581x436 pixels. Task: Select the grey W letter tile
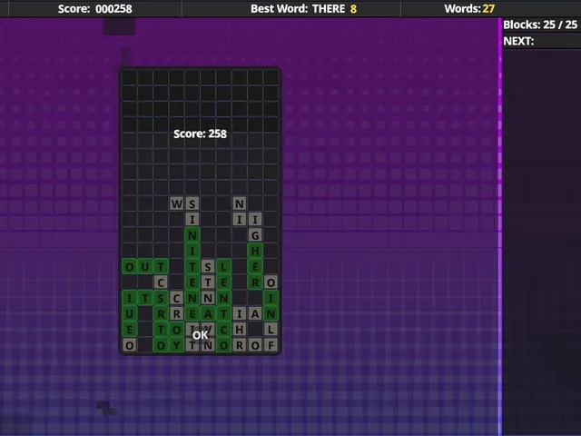[177, 203]
